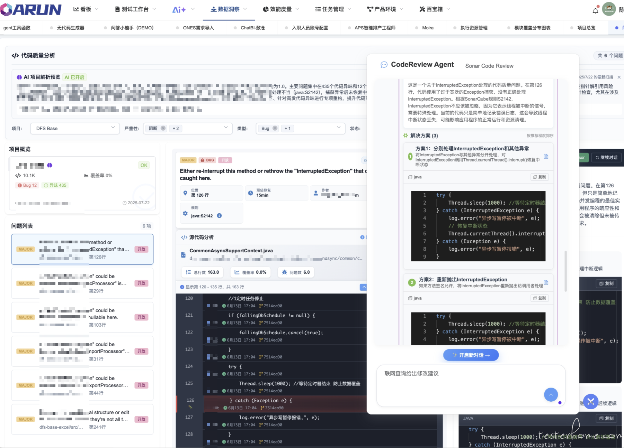Click the user avatar at top right
The height and width of the screenshot is (448, 624).
click(x=609, y=9)
